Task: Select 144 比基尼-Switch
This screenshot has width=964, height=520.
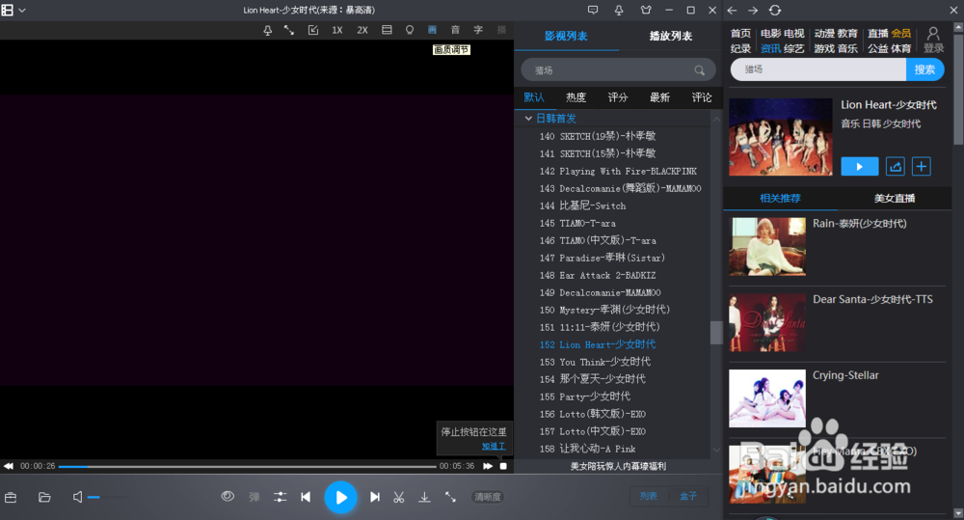Action: 582,205
